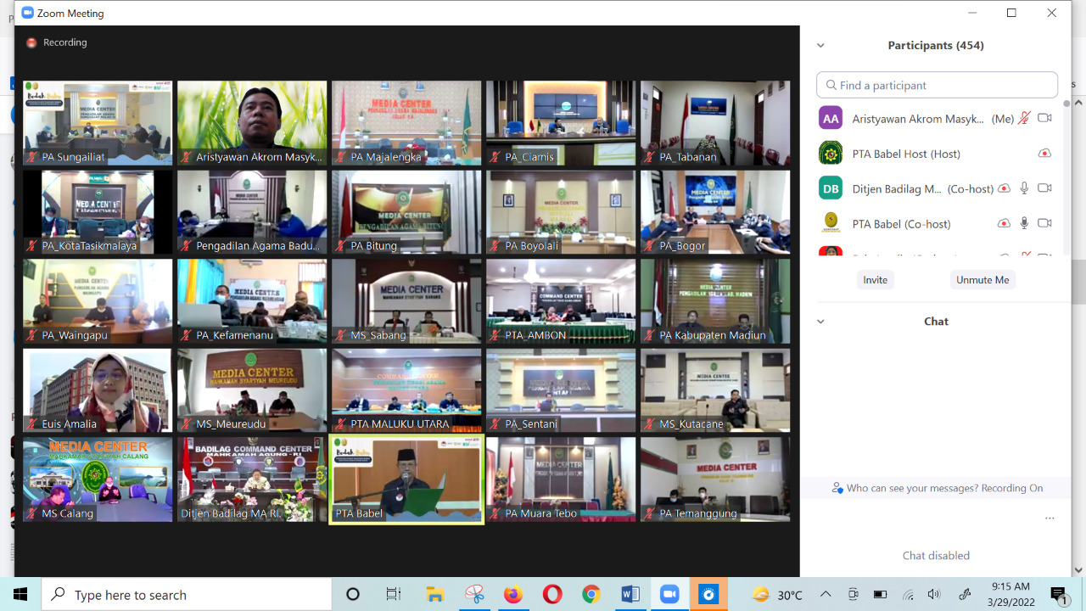Viewport: 1086px width, 611px height.
Task: Click the red Recording indicator icon
Action: pyautogui.click(x=31, y=42)
